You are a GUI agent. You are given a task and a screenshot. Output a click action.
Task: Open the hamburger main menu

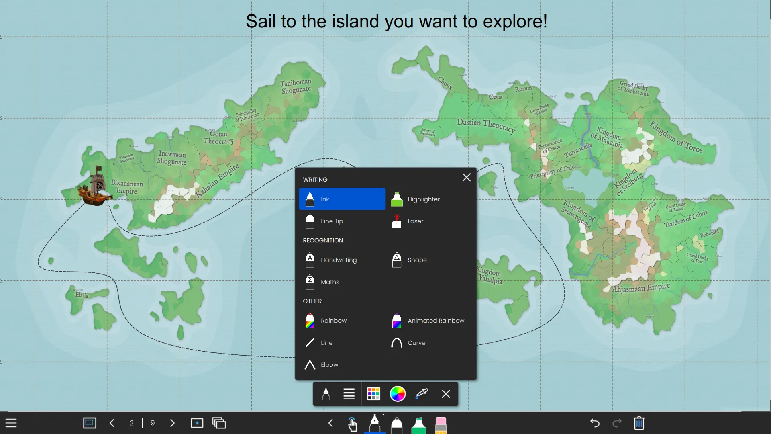tap(11, 423)
